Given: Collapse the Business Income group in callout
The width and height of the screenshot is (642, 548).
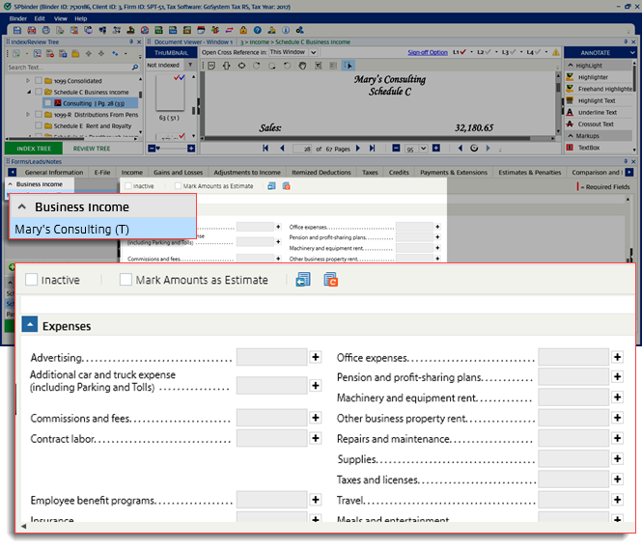Looking at the screenshot, I should tap(21, 206).
